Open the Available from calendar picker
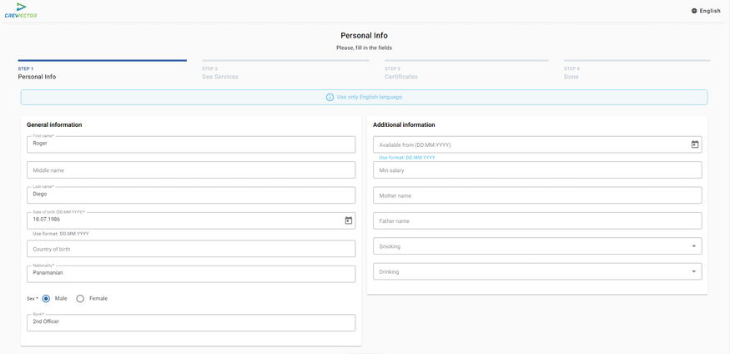This screenshot has height=354, width=730. click(x=695, y=144)
